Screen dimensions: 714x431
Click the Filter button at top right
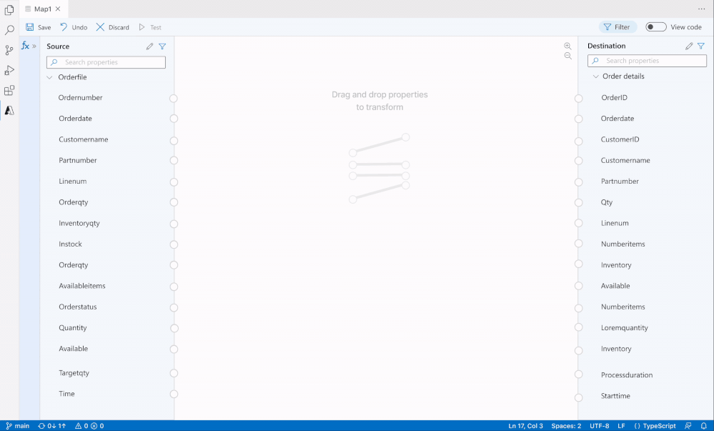(618, 27)
